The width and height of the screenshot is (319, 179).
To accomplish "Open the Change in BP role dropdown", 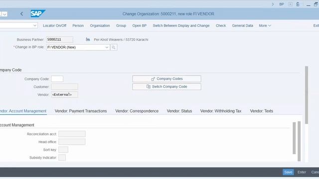I will click(107, 47).
